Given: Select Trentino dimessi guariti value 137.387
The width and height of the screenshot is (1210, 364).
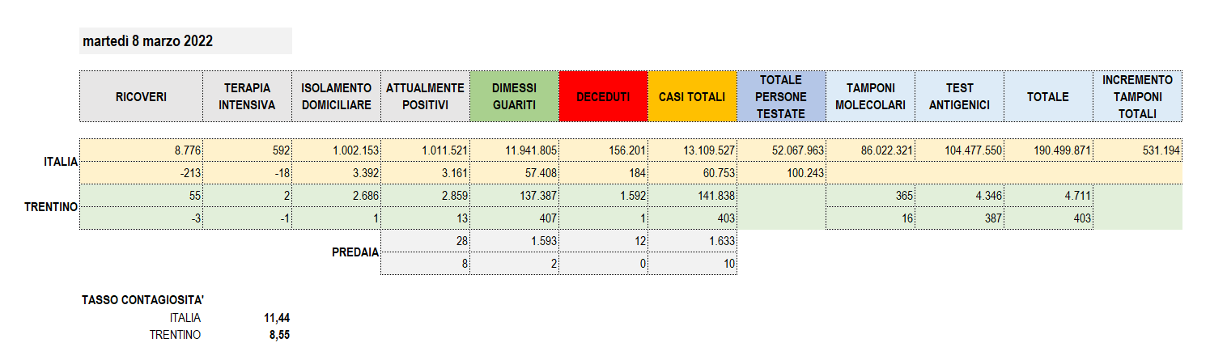Looking at the screenshot, I should [514, 196].
